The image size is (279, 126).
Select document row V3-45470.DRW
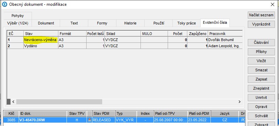coord(124,120)
